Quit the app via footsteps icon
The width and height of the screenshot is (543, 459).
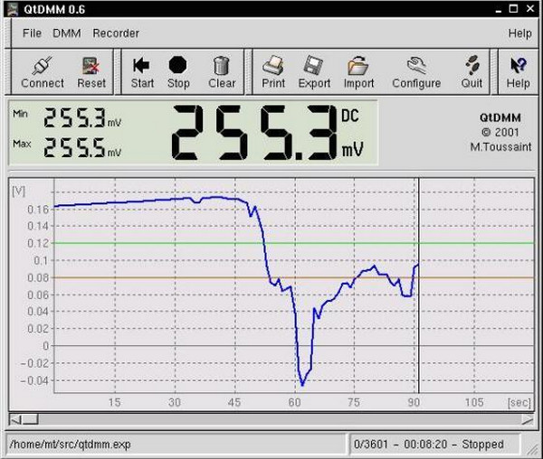[x=472, y=65]
